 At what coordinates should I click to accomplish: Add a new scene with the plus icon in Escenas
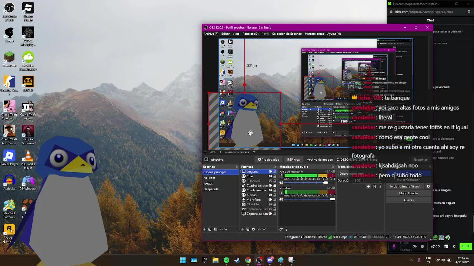point(204,229)
